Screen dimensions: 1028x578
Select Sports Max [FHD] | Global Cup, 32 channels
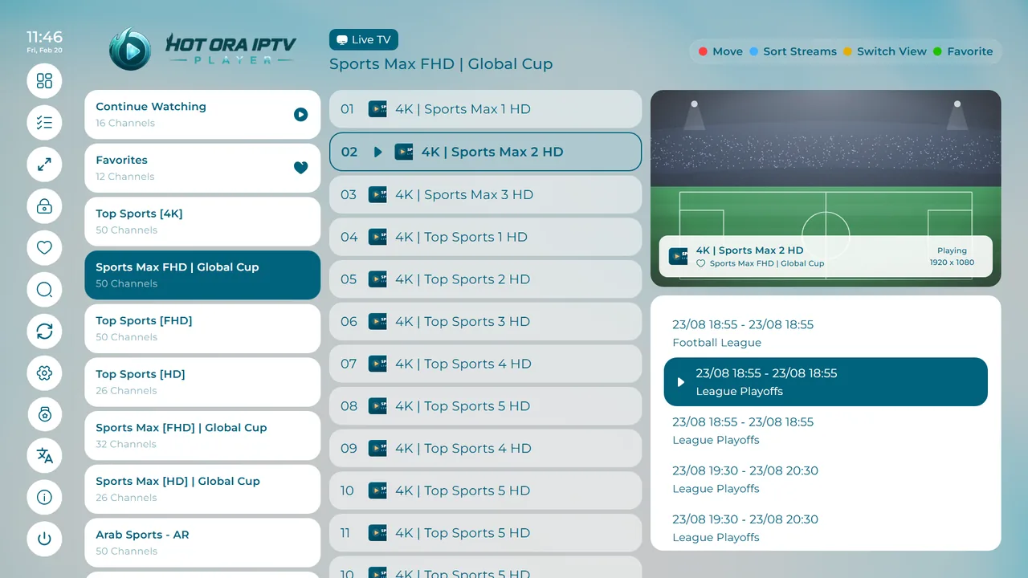(202, 436)
